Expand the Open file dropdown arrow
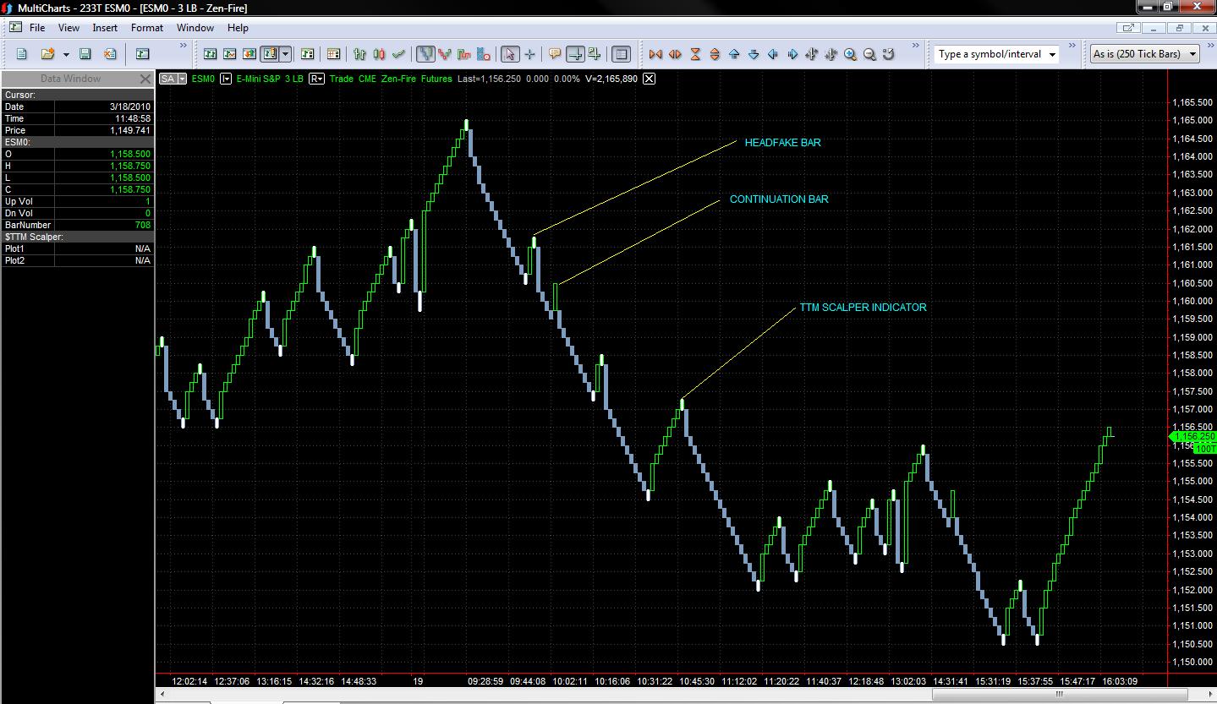1217x704 pixels. 66,54
